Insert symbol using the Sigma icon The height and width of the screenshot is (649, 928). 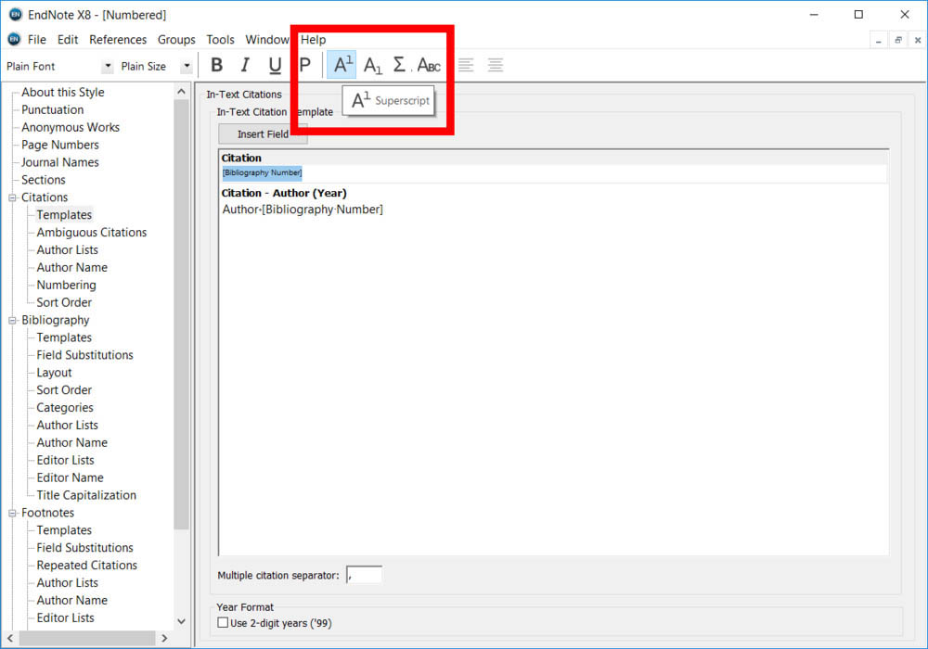pyautogui.click(x=399, y=65)
